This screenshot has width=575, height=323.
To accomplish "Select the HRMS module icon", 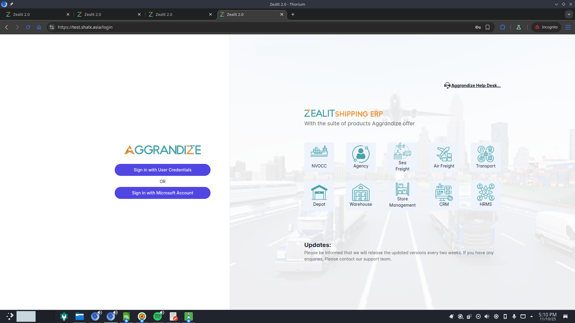I will point(485,195).
